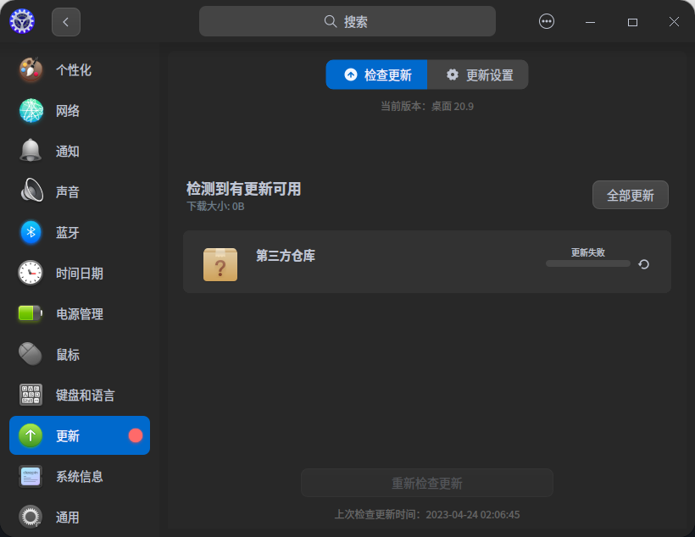Open 电源管理 power management settings
This screenshot has width=695, height=537.
79,313
